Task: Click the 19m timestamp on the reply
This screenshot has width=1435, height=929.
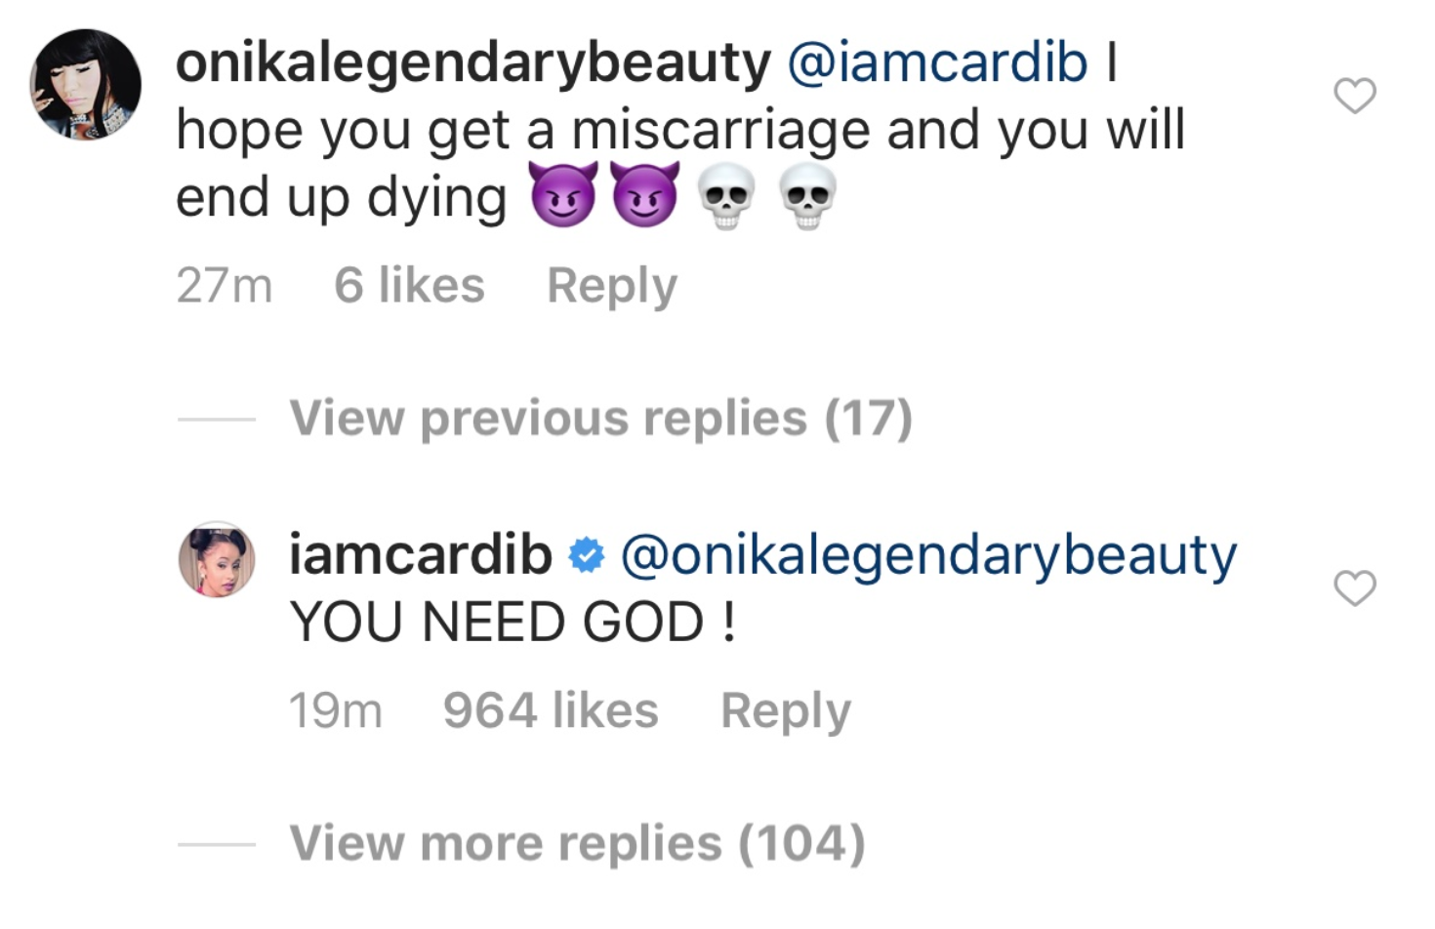Action: point(335,710)
